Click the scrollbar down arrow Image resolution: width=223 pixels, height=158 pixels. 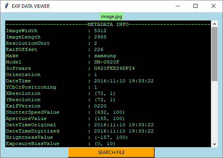214,144
